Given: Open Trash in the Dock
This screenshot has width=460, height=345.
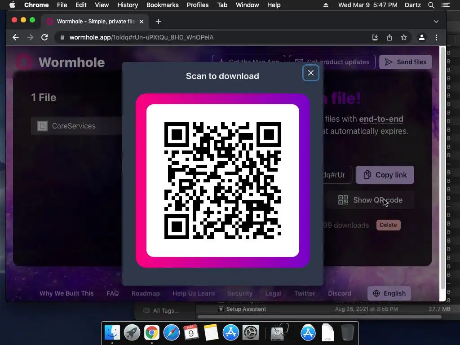Looking at the screenshot, I should tap(347, 332).
